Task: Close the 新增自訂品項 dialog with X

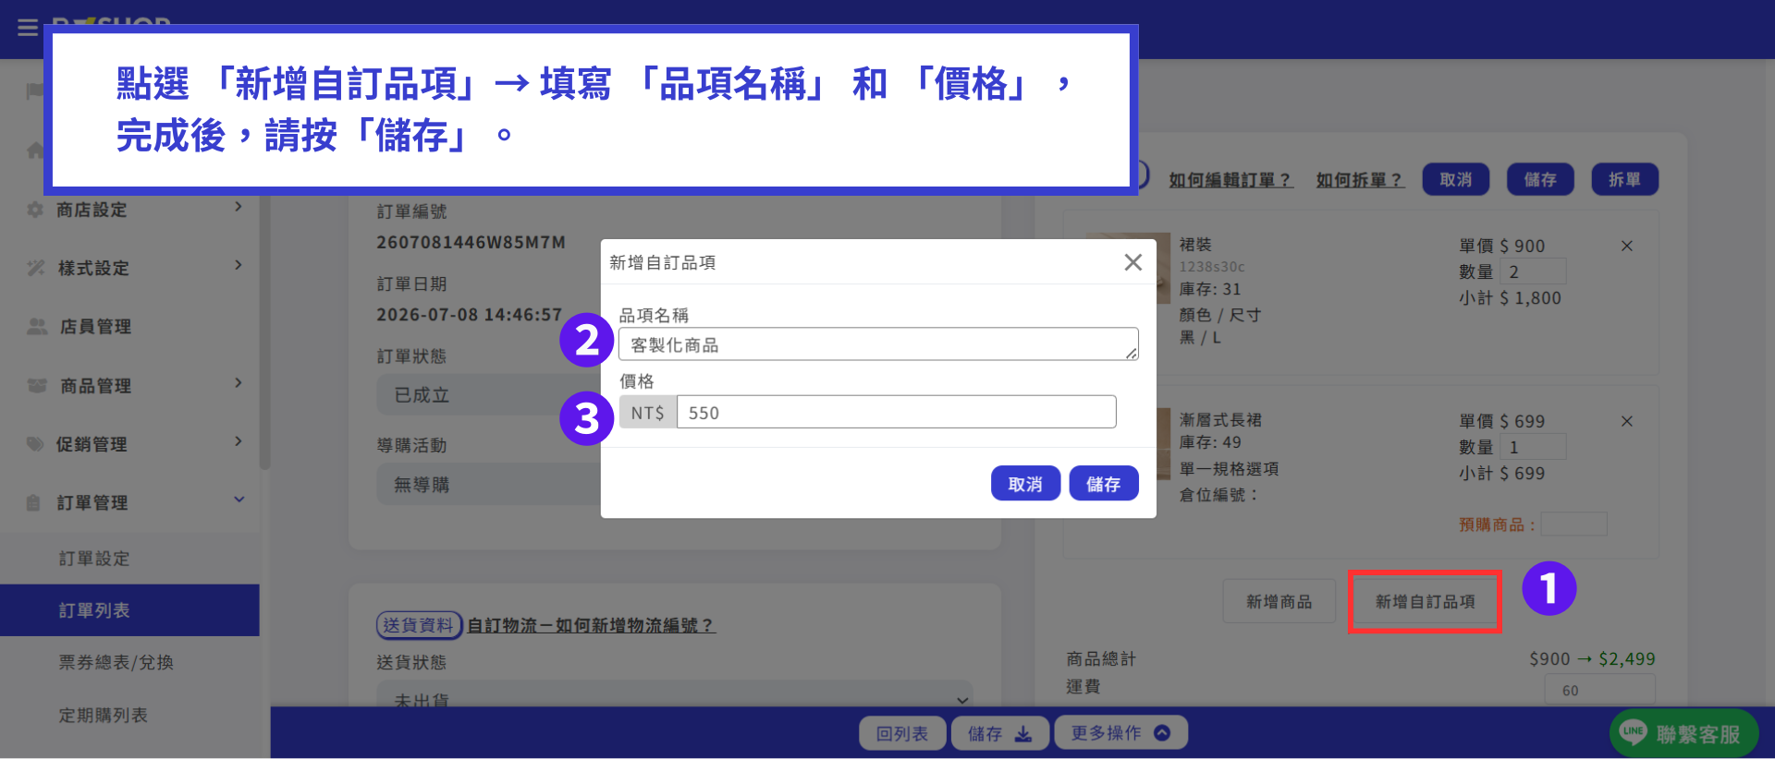Action: point(1132,262)
